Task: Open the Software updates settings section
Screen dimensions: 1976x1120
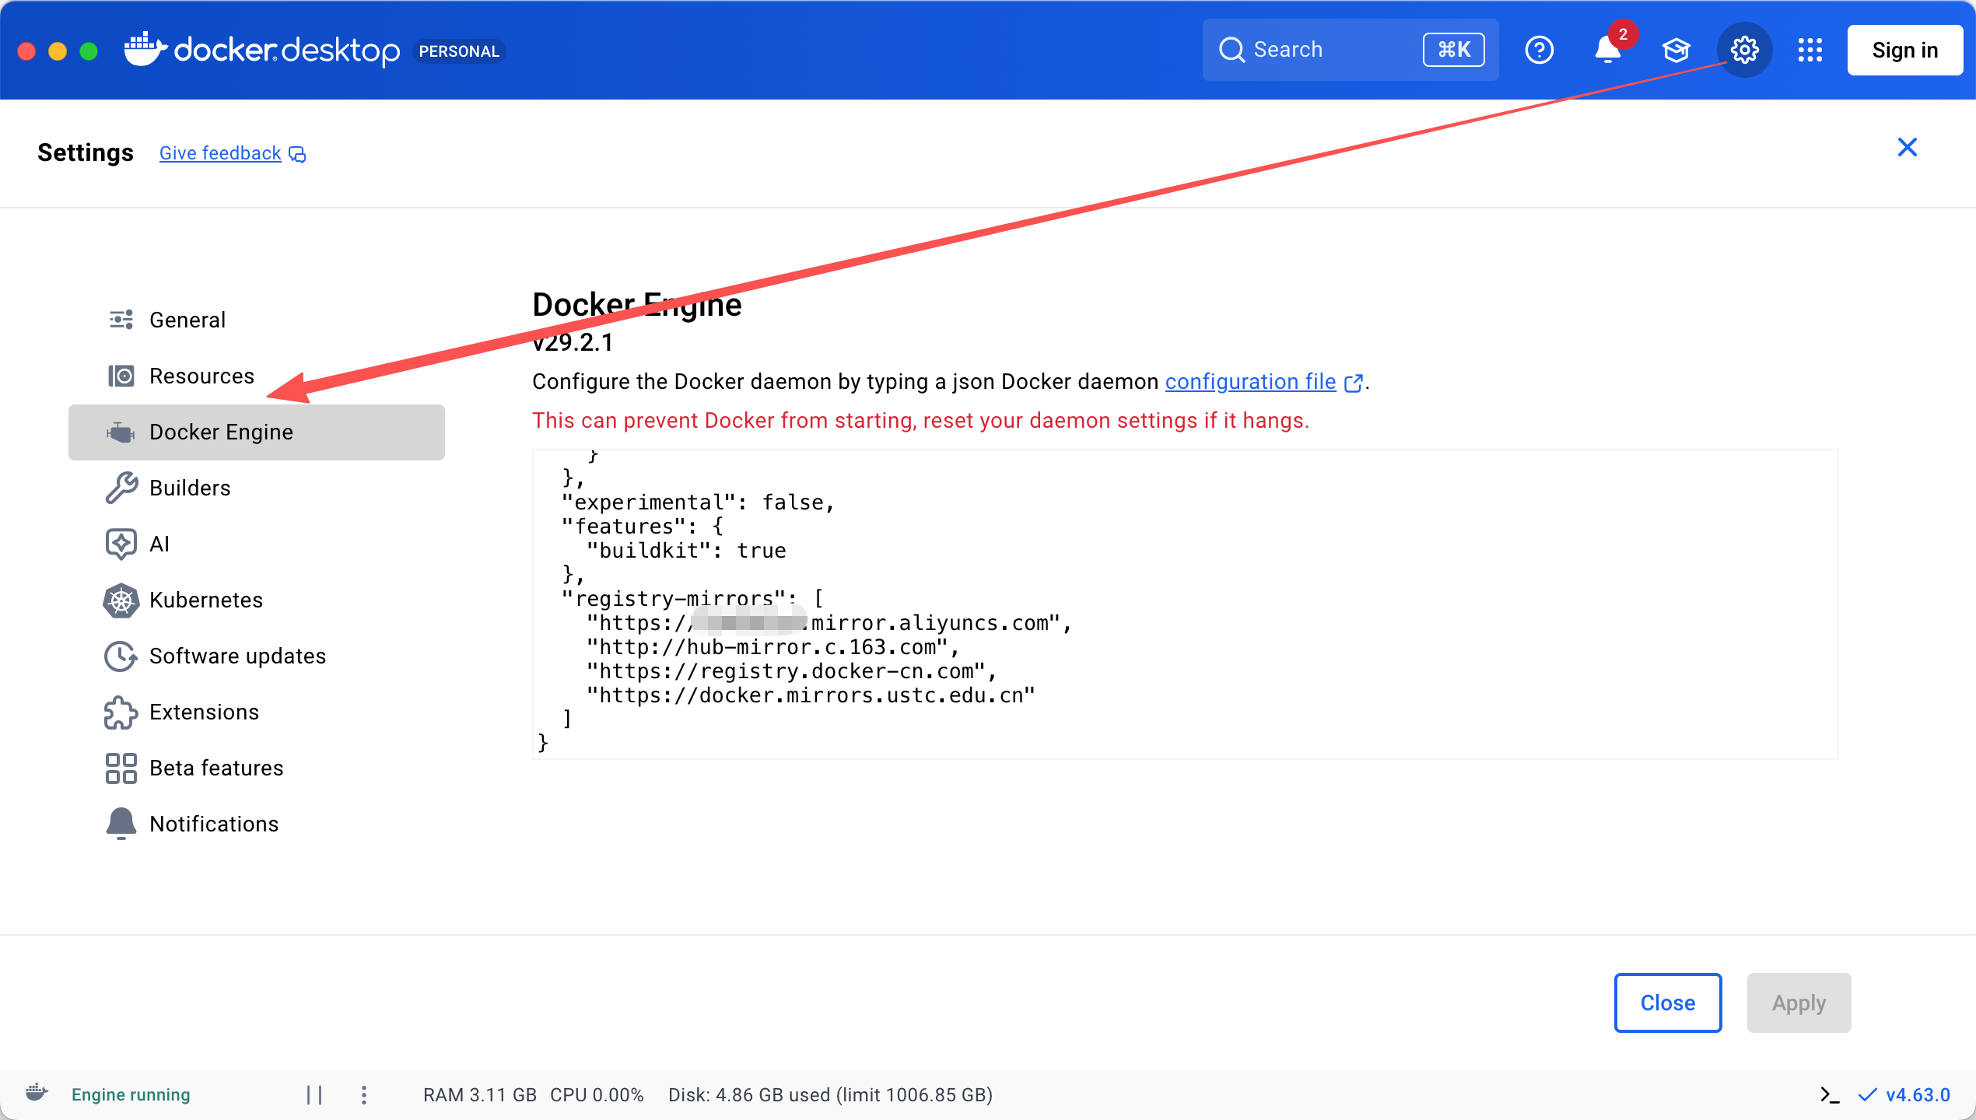Action: [x=257, y=656]
